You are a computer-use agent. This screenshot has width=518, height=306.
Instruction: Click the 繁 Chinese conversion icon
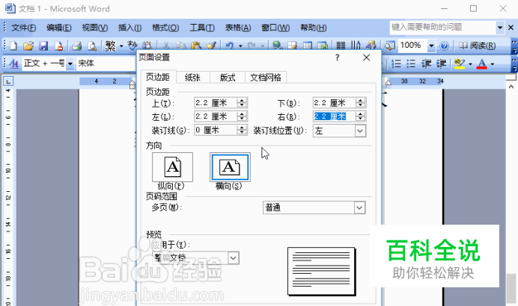111,46
